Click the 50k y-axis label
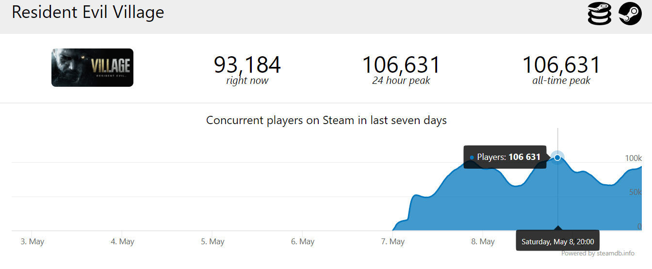The width and height of the screenshot is (652, 269). pyautogui.click(x=635, y=192)
